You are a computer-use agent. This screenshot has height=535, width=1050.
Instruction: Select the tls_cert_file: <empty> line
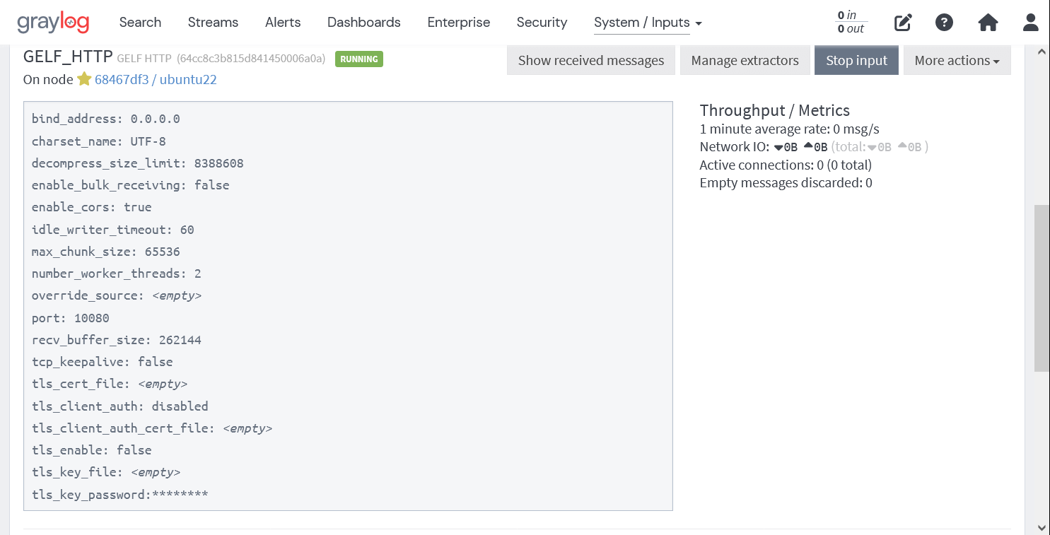110,384
